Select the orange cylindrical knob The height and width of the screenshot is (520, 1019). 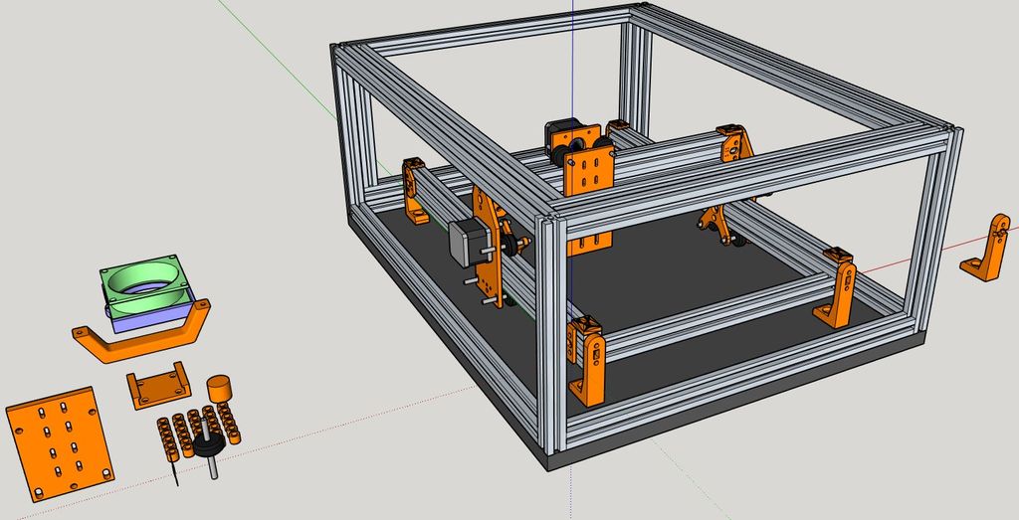click(x=220, y=389)
